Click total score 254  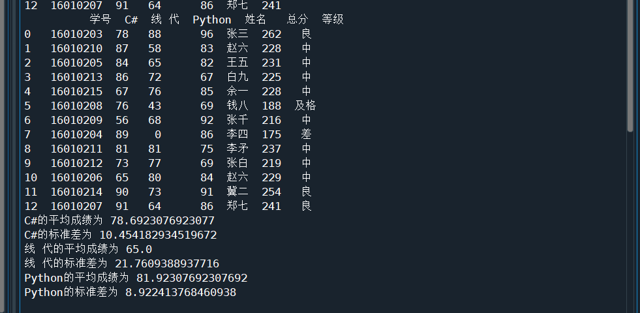[271, 192]
